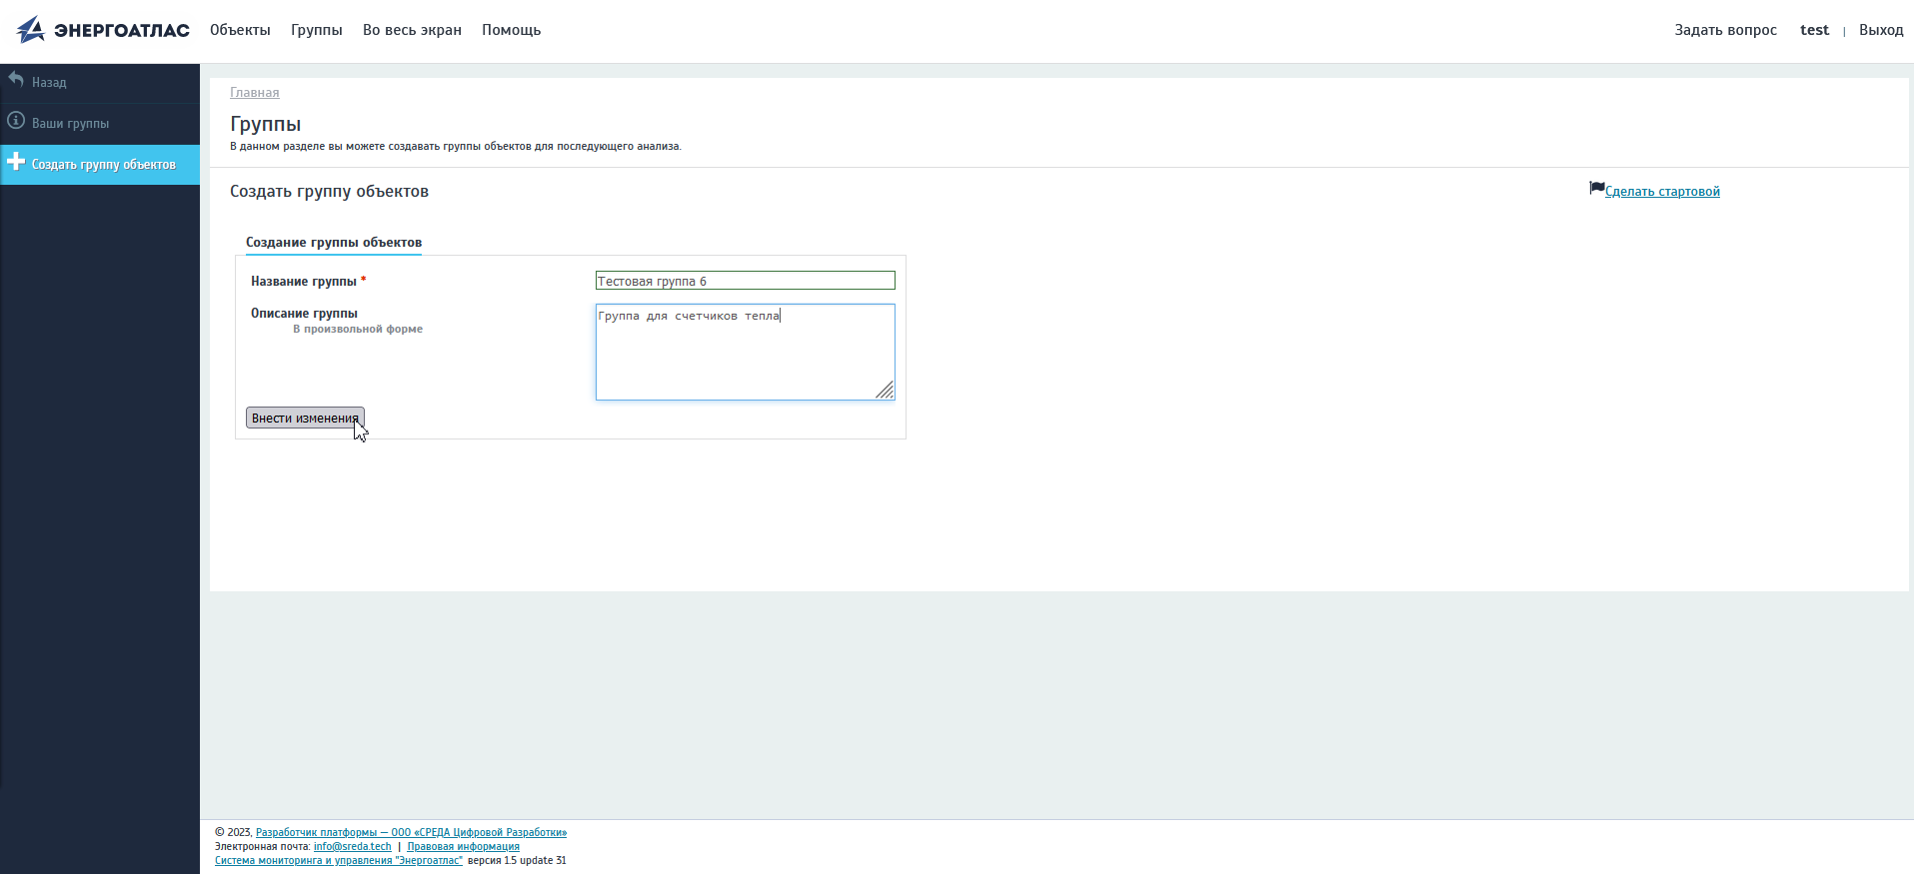Click the back arrow icon in sidebar
Image resolution: width=1914 pixels, height=874 pixels.
[16, 79]
